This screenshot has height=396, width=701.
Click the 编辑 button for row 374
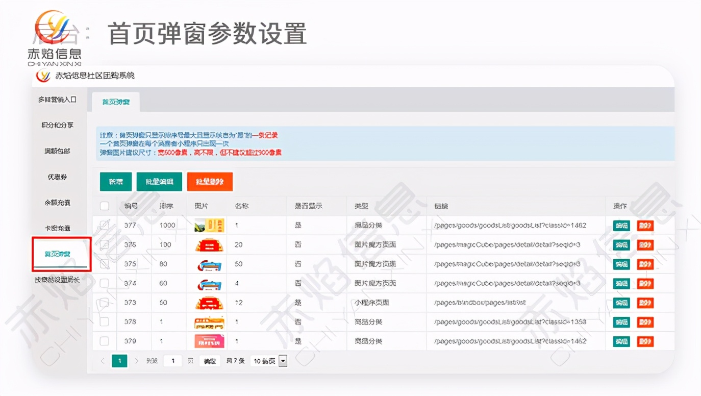point(621,283)
